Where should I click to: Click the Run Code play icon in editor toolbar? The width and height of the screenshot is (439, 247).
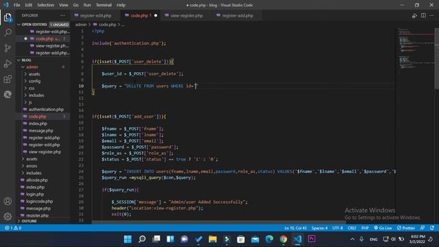[x=414, y=16]
